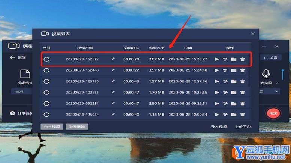Open scissors trim tool for 20200629-092251
Image resolution: width=291 pixels, height=163 pixels.
coord(225,103)
